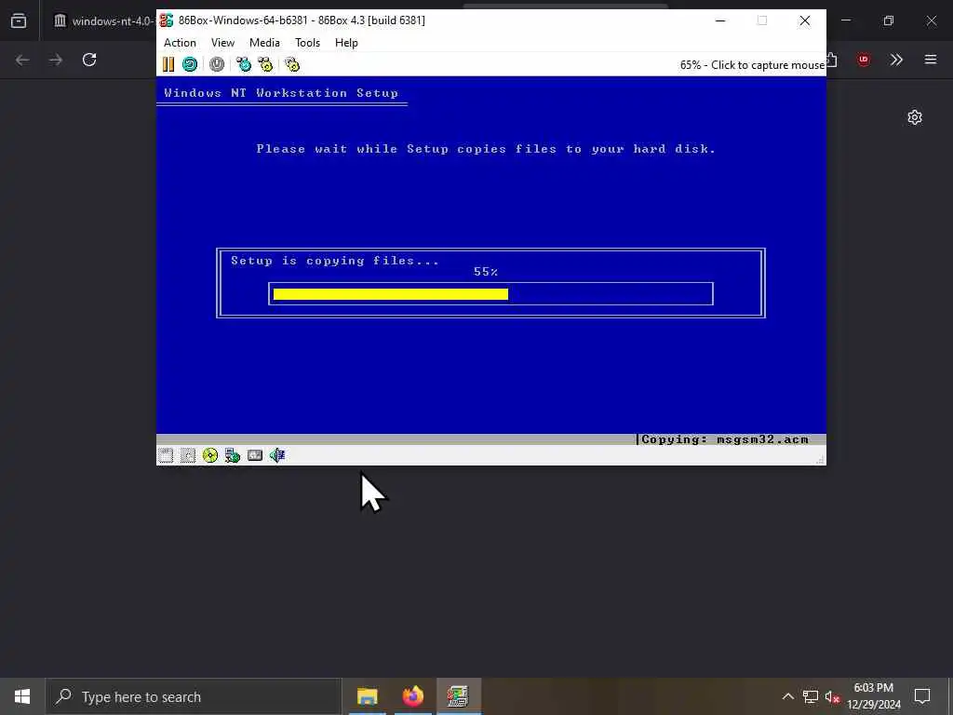Viewport: 953px width, 715px height.
Task: Click the "Copying: msgsm32.acm" status text
Action: click(x=724, y=439)
